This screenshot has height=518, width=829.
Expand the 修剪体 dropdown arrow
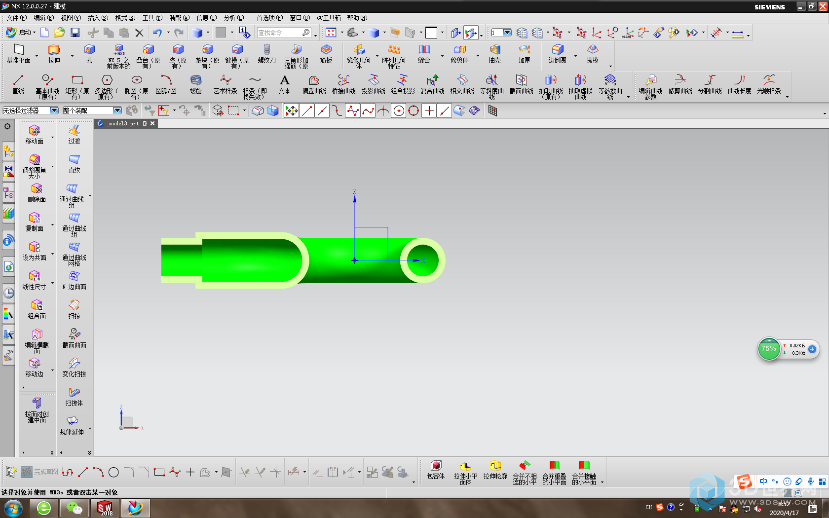478,56
